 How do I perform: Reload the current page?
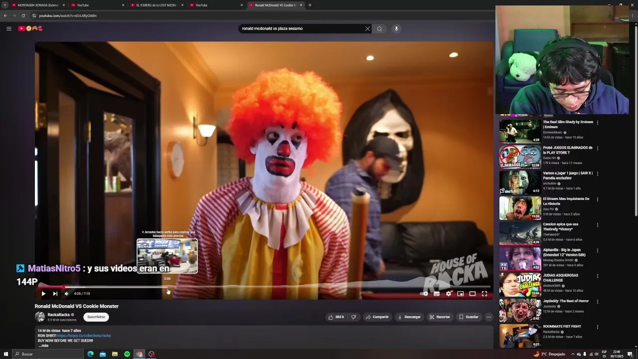tap(23, 15)
